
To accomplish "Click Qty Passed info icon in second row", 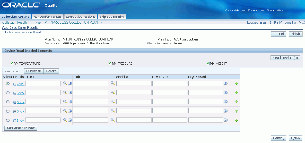I will pos(226,93).
